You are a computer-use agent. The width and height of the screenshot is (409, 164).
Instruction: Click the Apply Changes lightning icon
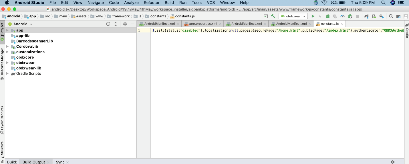[x=320, y=16]
